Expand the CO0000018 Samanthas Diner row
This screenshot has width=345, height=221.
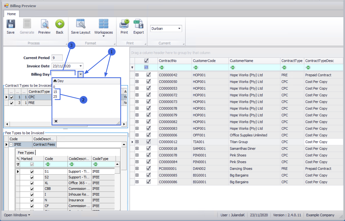point(137,148)
